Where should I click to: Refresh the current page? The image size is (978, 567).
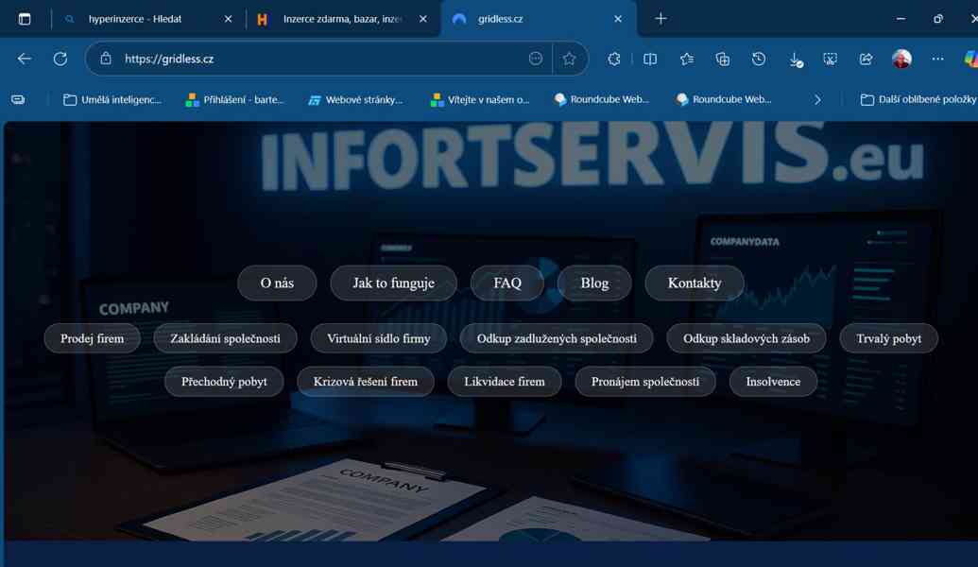click(60, 59)
